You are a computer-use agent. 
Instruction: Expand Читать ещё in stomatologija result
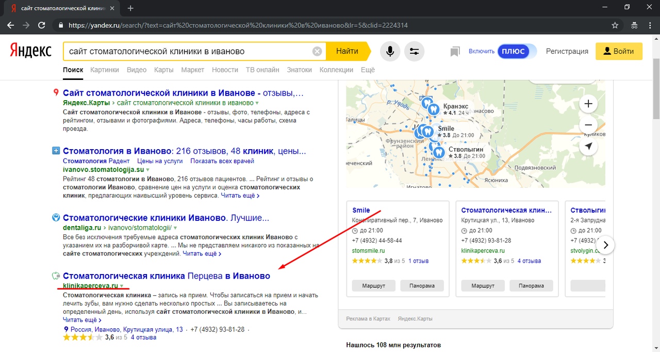point(240,196)
